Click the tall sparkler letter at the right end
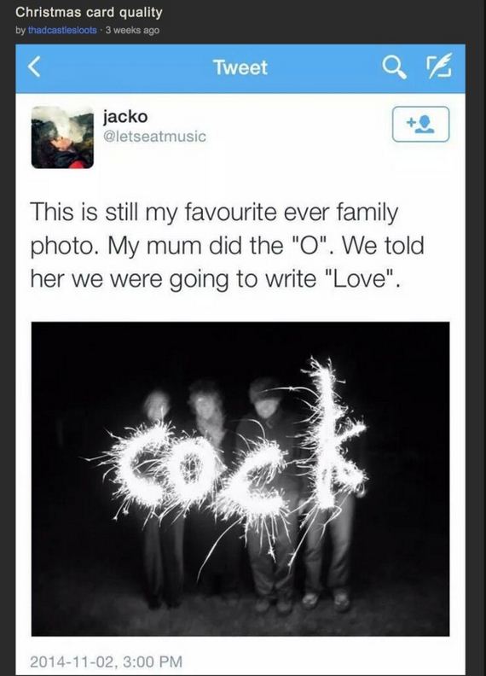This screenshot has width=486, height=676. (x=330, y=435)
